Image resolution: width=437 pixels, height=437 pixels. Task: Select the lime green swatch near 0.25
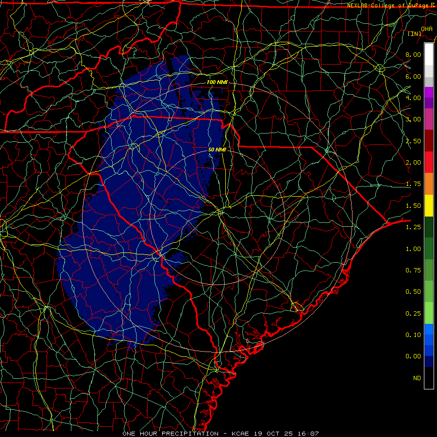(429, 313)
